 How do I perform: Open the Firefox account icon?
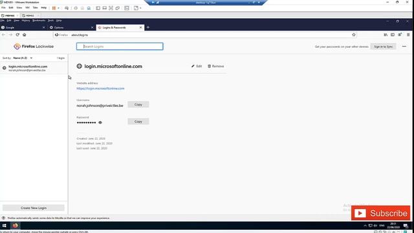[400, 34]
